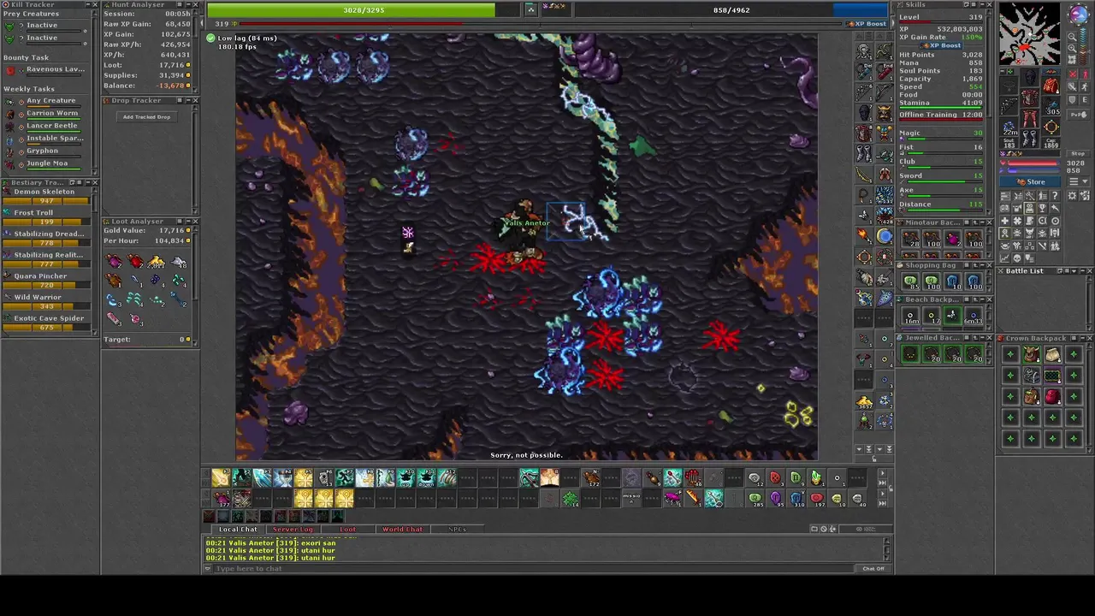Collapse the Skills panel

(980, 4)
